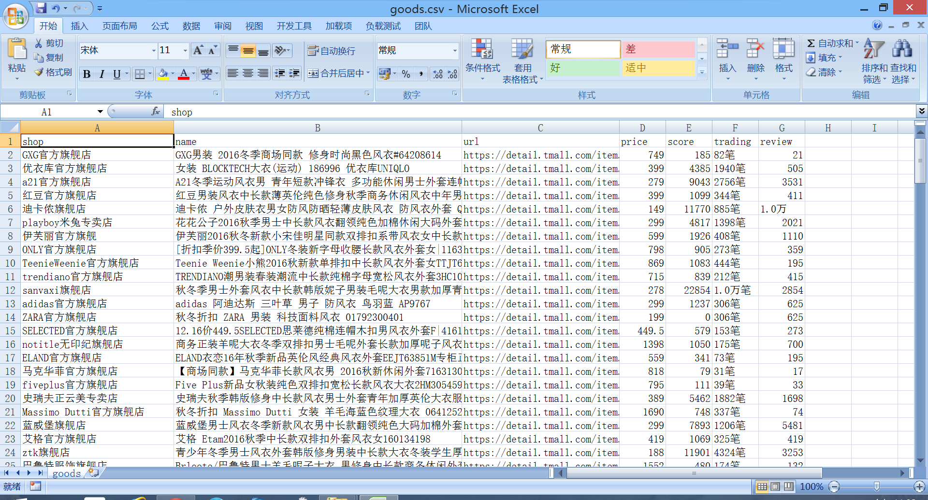Click the Office button logo

click(x=15, y=16)
